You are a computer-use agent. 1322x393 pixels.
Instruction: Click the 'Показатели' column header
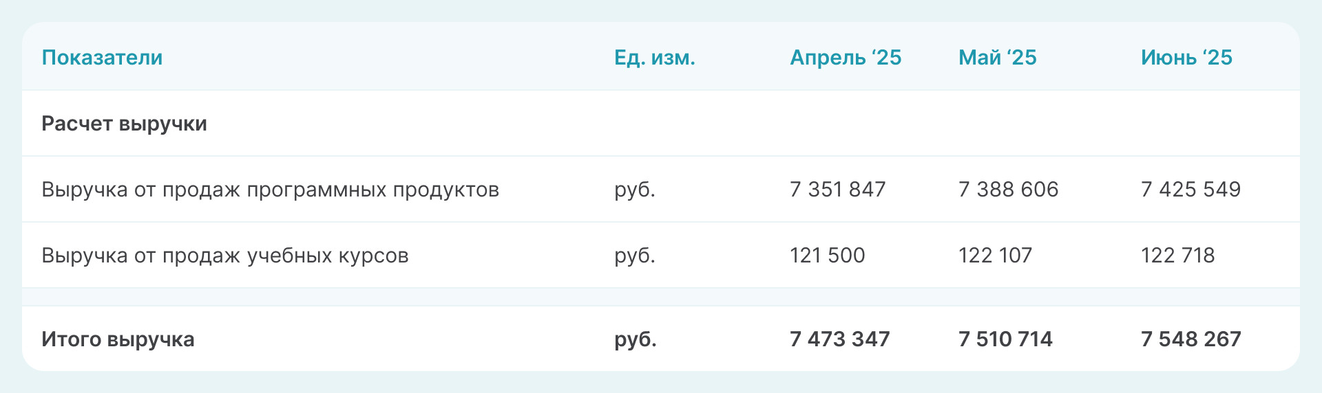[x=102, y=58]
